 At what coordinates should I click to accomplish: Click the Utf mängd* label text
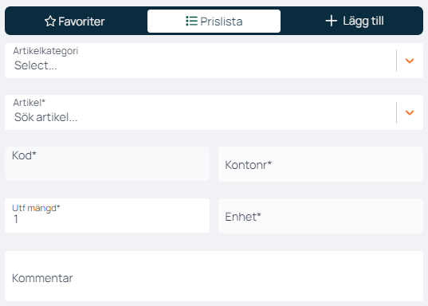pos(36,208)
